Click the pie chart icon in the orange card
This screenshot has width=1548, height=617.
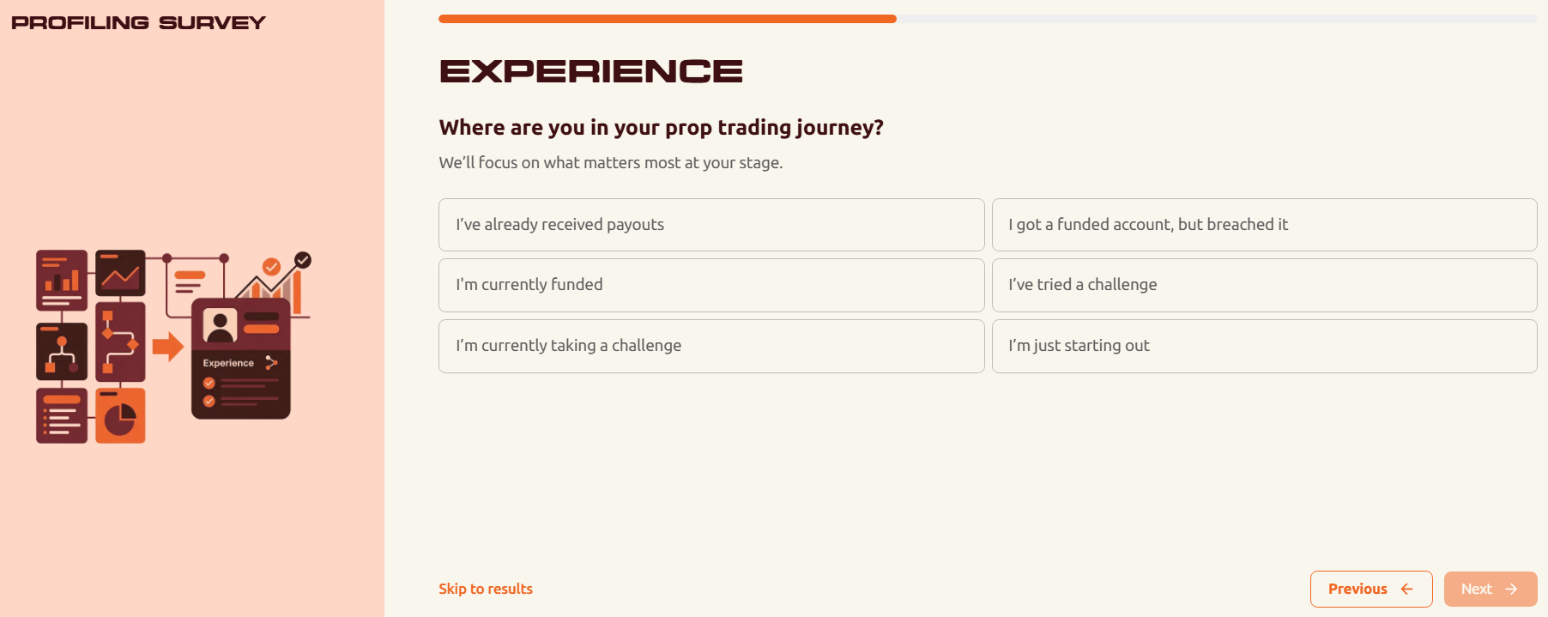(120, 417)
